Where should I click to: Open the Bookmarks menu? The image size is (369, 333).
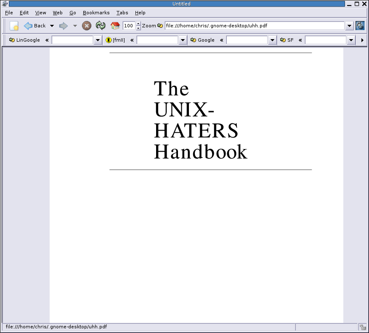[x=96, y=13]
